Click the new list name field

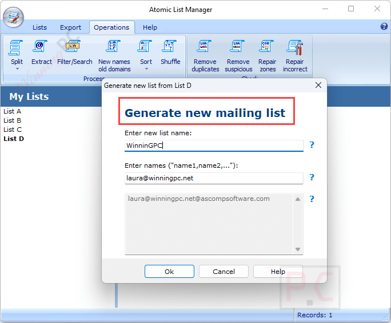click(x=214, y=146)
